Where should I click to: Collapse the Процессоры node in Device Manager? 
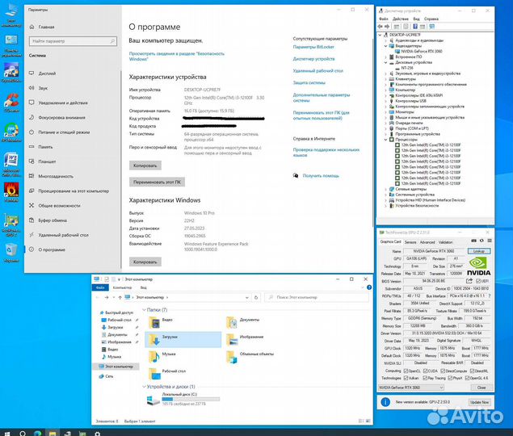(385, 140)
